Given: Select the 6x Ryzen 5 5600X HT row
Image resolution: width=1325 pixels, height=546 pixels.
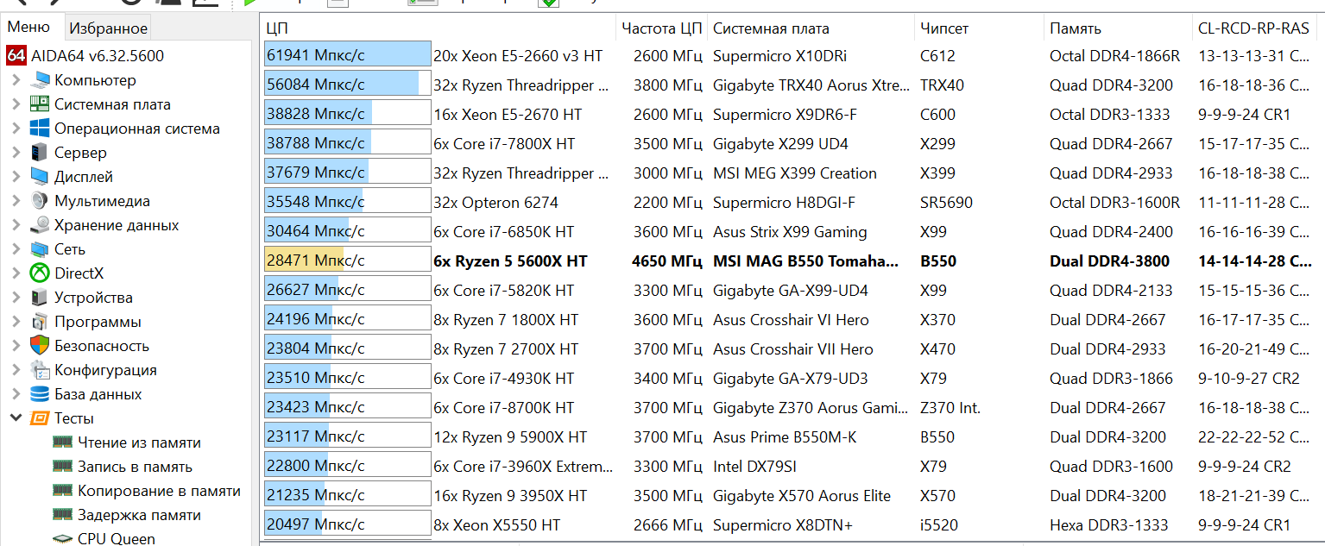Looking at the screenshot, I should [x=792, y=261].
